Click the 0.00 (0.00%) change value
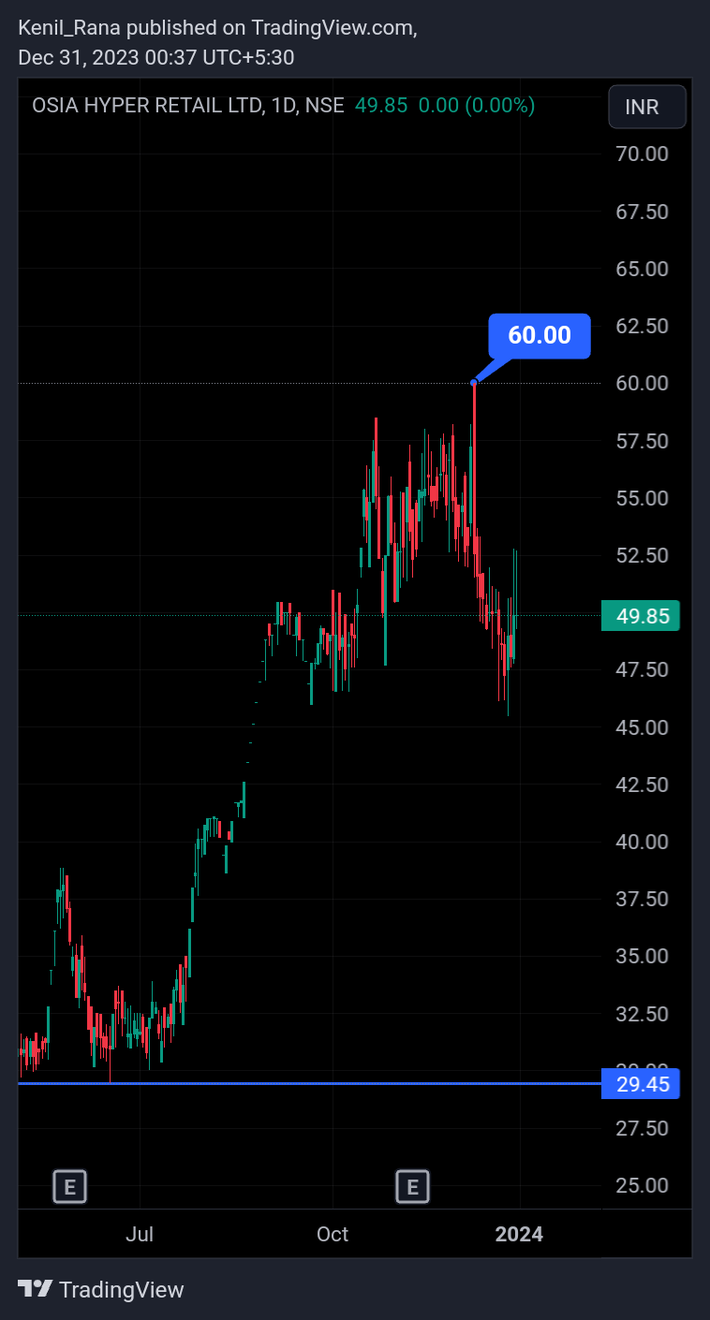 477,106
